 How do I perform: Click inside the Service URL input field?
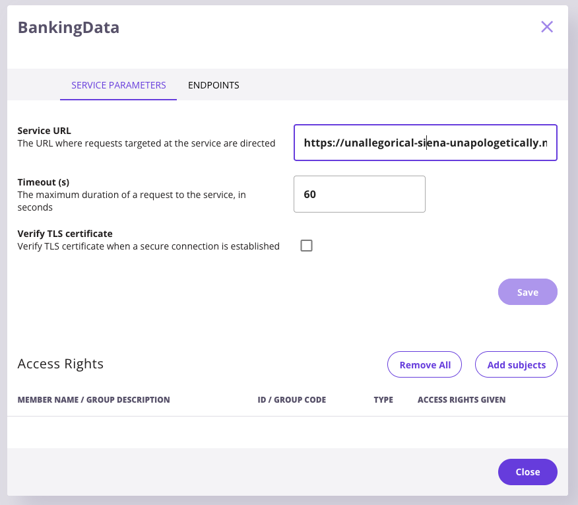point(426,143)
